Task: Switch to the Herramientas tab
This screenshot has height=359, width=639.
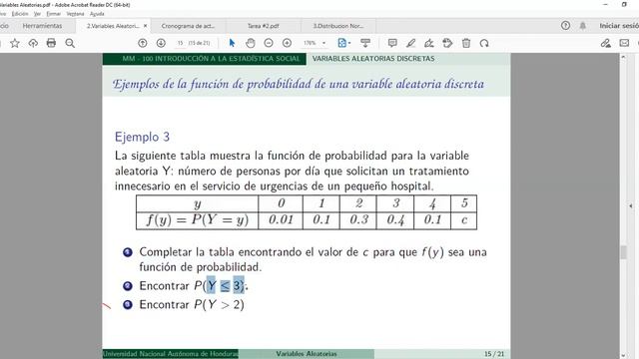Action: pos(42,26)
